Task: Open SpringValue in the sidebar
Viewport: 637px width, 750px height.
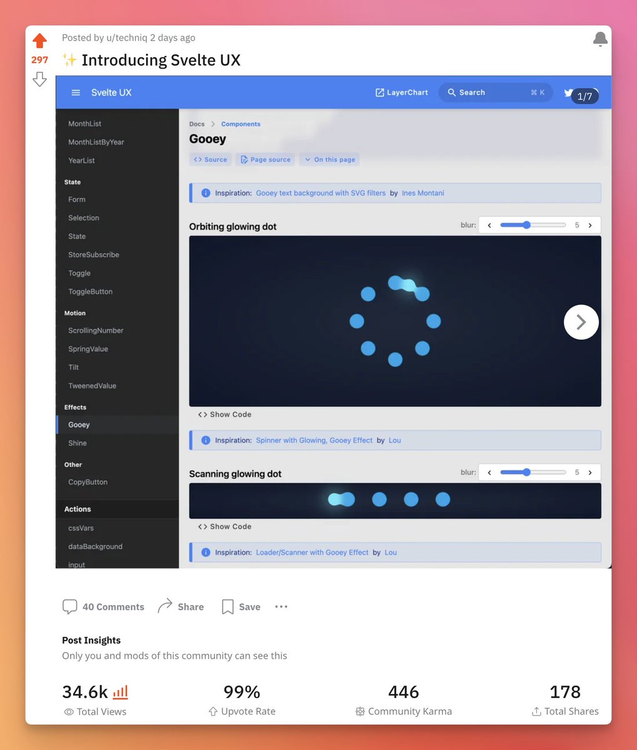Action: tap(88, 349)
